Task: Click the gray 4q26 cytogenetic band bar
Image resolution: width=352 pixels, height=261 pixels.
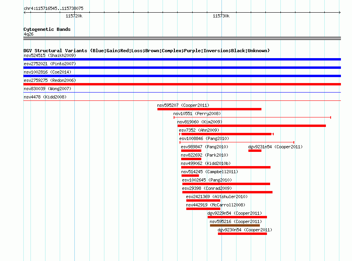Action: coord(182,38)
